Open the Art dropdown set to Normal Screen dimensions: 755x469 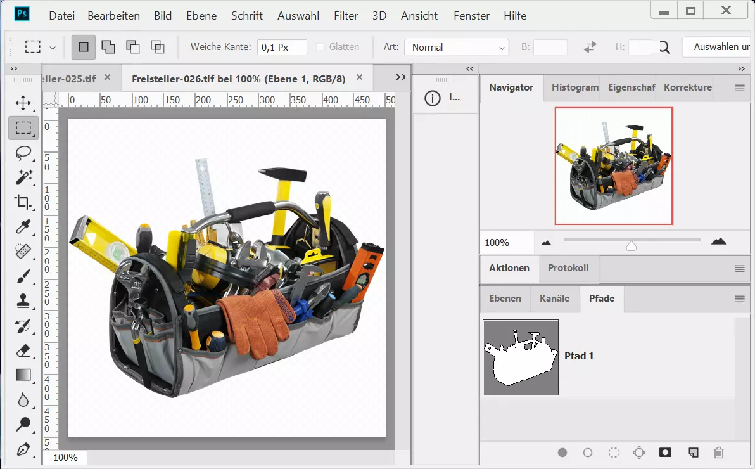[x=457, y=48]
